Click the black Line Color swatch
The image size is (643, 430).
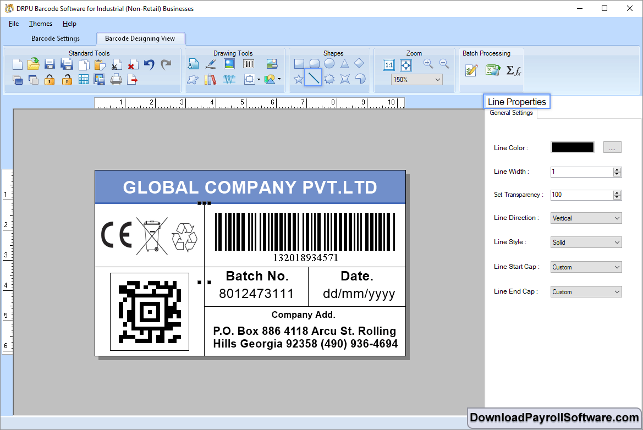[x=572, y=147]
